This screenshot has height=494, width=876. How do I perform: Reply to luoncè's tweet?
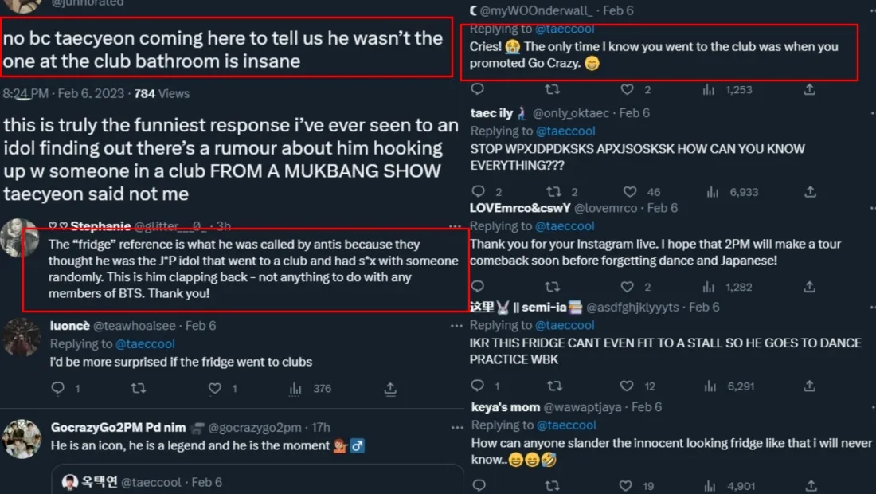(57, 388)
